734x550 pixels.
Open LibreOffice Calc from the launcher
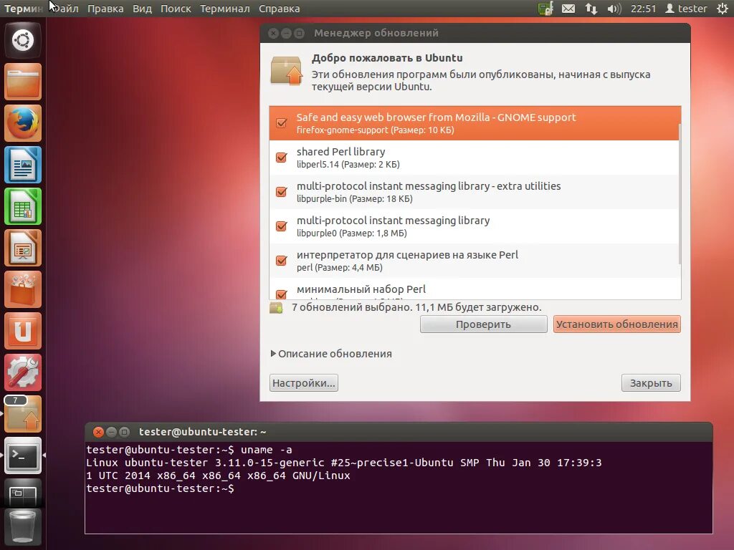click(23, 206)
